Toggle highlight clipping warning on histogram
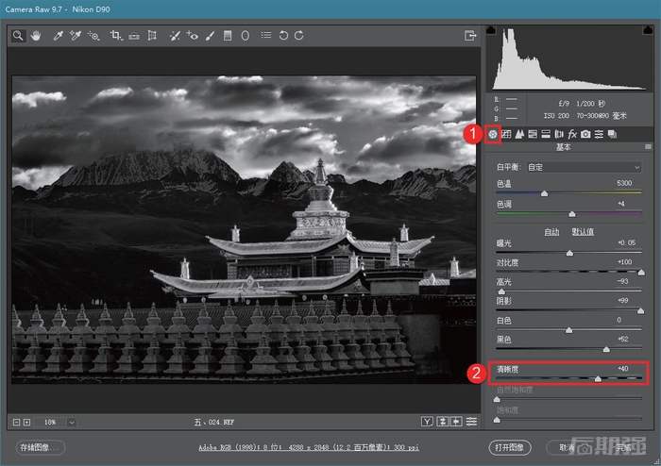The height and width of the screenshot is (466, 661). 648,30
